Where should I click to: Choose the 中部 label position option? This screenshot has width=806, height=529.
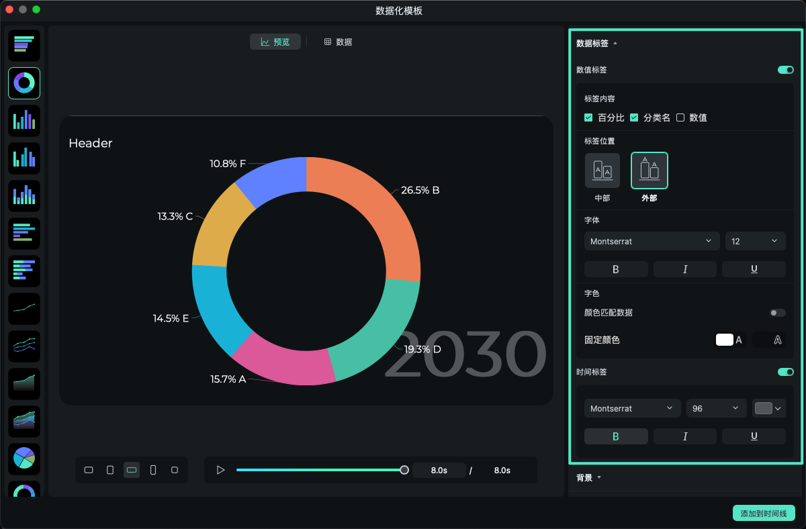click(x=602, y=170)
